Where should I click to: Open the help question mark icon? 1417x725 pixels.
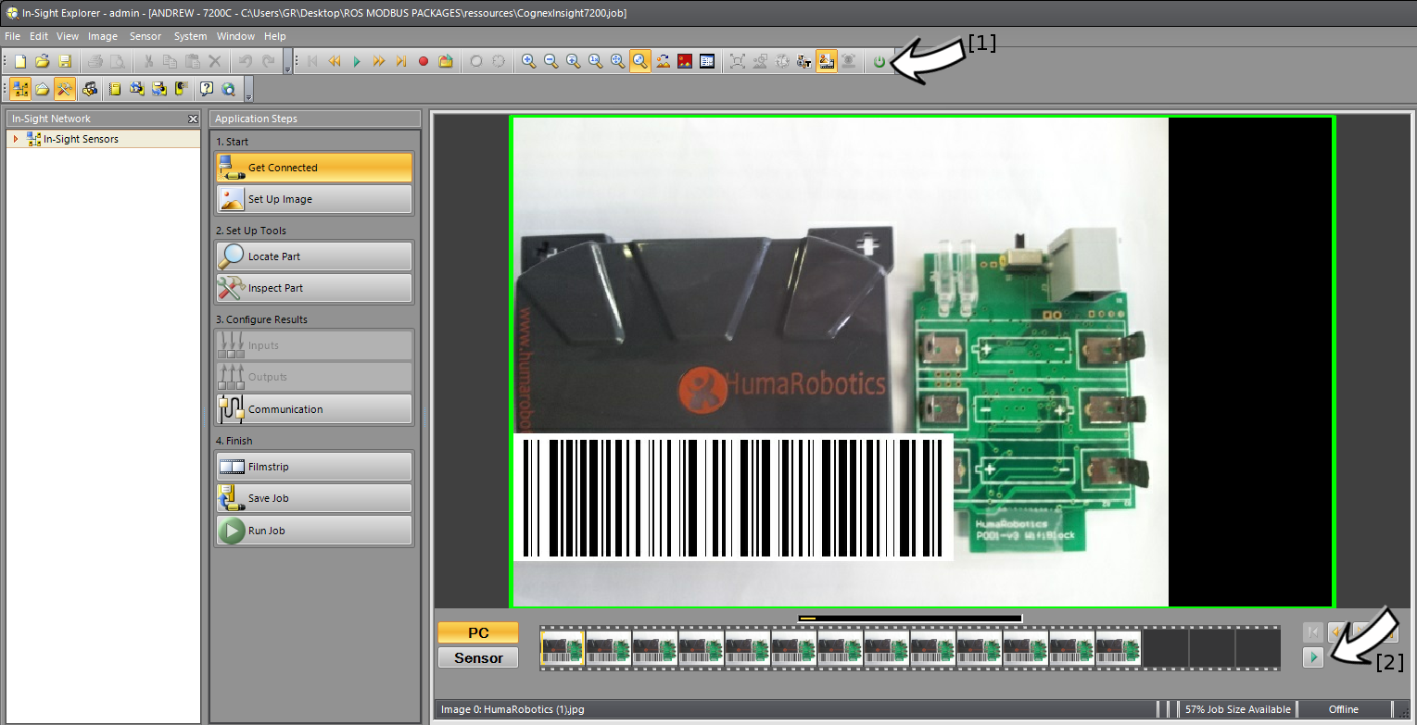point(207,89)
